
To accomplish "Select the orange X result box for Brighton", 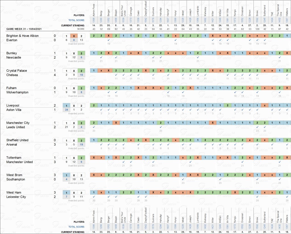I will coord(74,36).
